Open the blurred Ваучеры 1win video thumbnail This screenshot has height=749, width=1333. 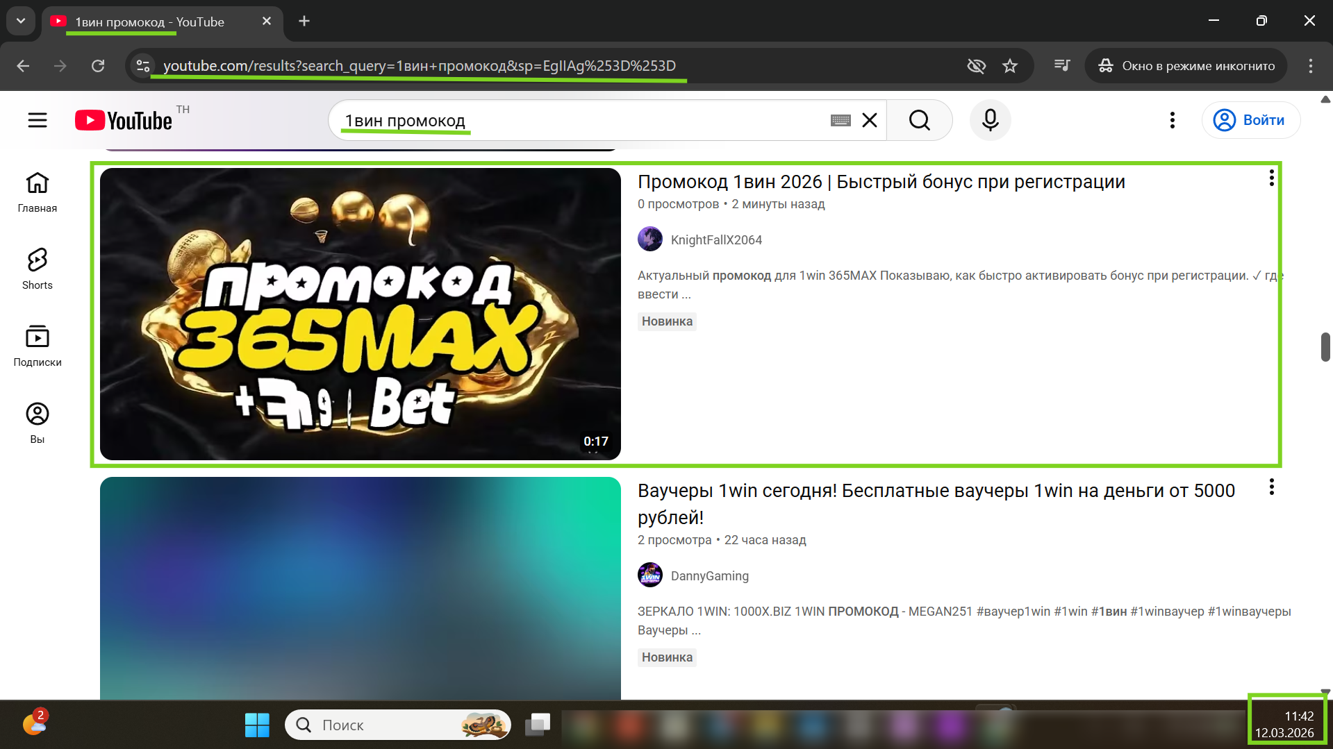click(x=361, y=588)
